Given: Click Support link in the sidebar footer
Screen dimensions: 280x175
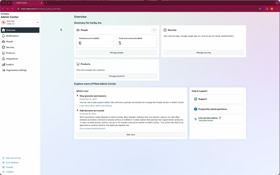Looking at the screenshot, I should [10, 167].
